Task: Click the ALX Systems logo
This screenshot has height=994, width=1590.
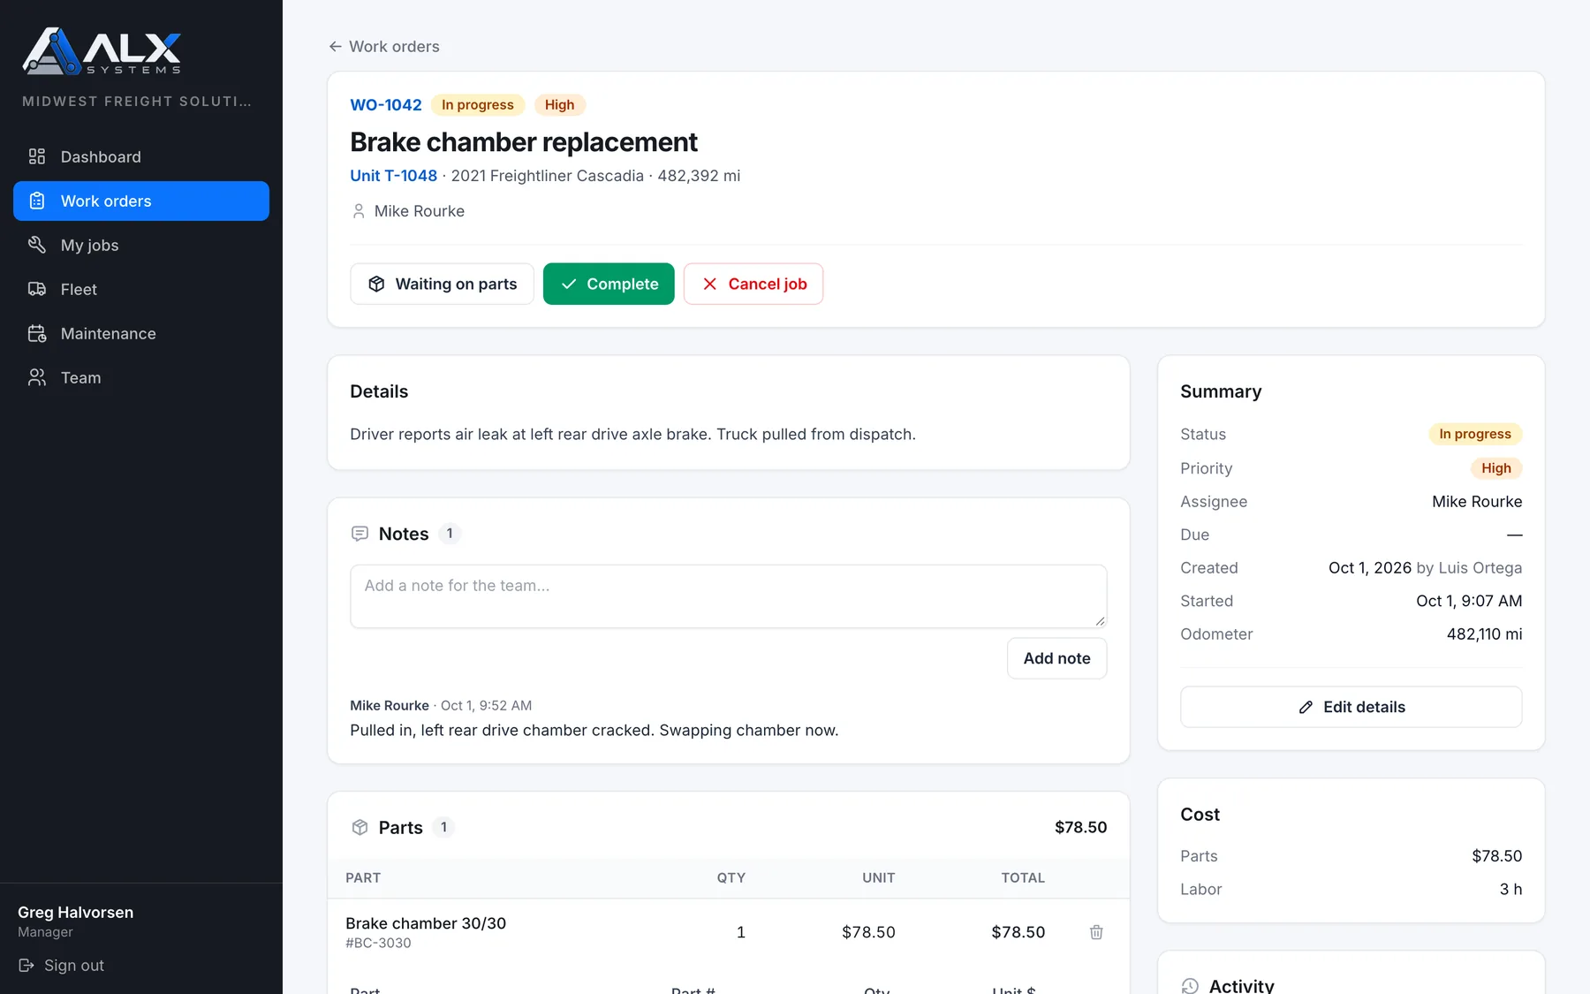Action: coord(102,51)
